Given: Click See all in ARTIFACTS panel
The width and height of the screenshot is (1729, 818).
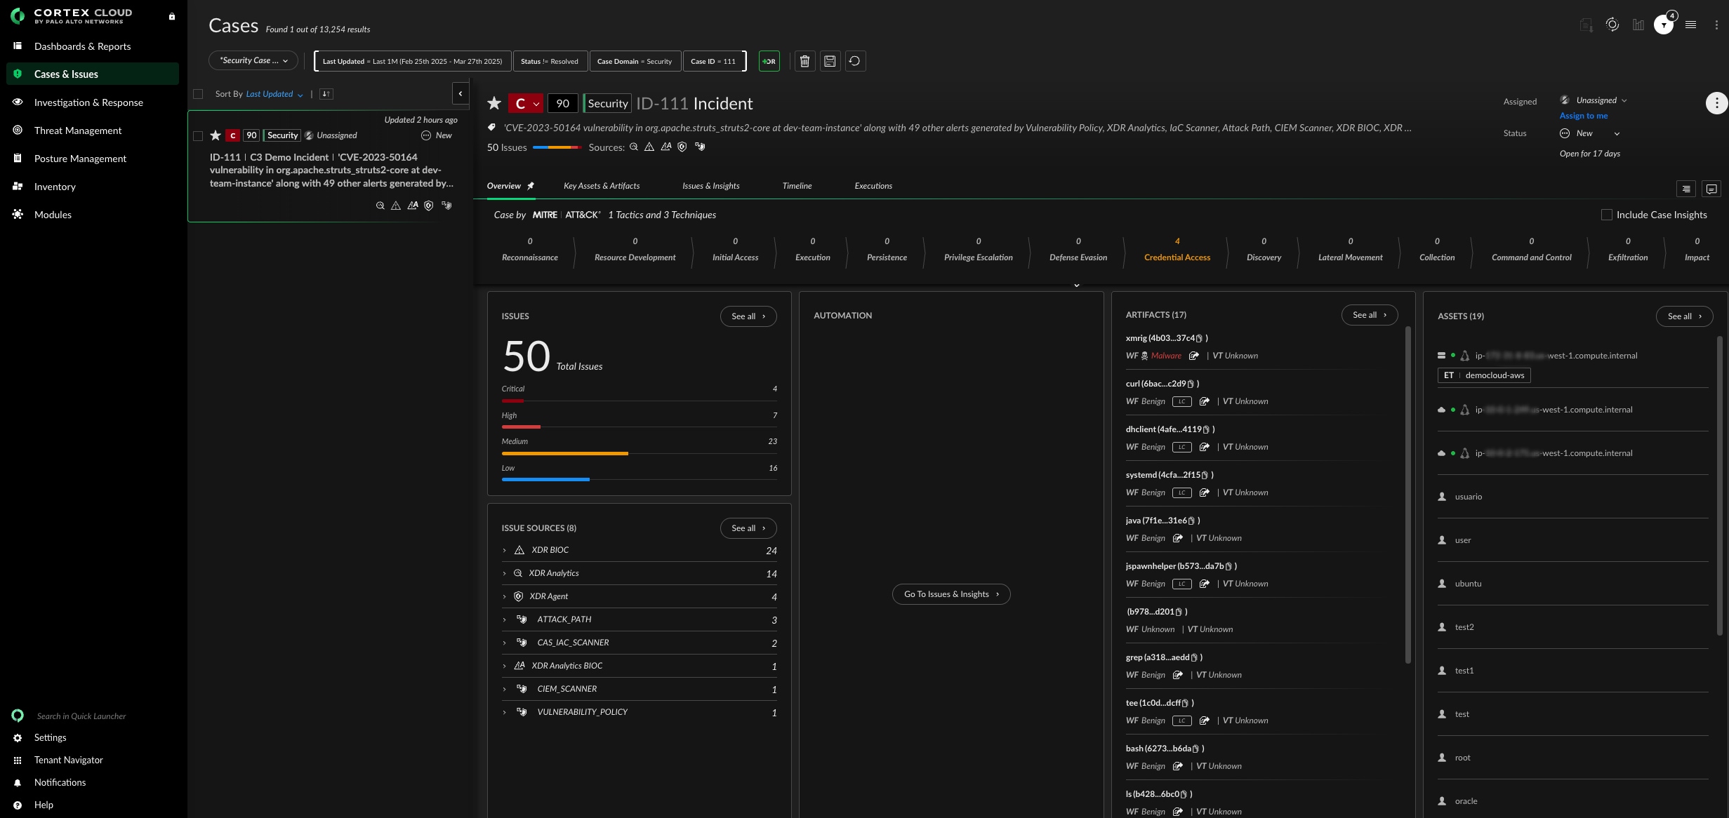Looking at the screenshot, I should click(x=1370, y=315).
